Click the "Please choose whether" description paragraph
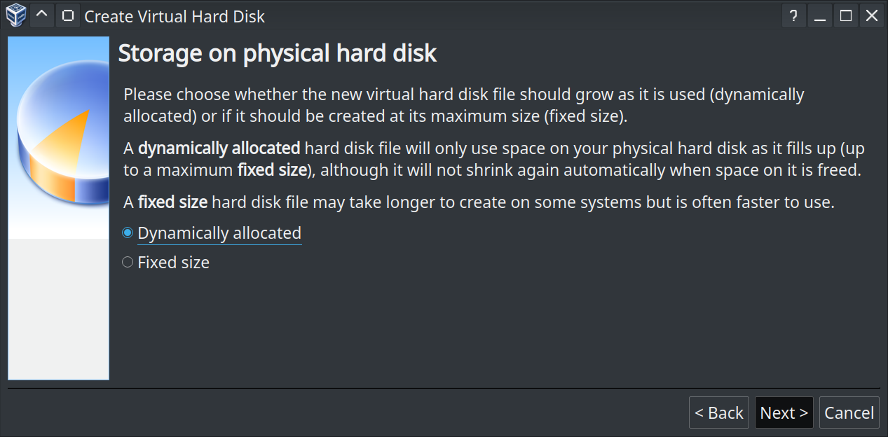The height and width of the screenshot is (437, 888). 463,104
